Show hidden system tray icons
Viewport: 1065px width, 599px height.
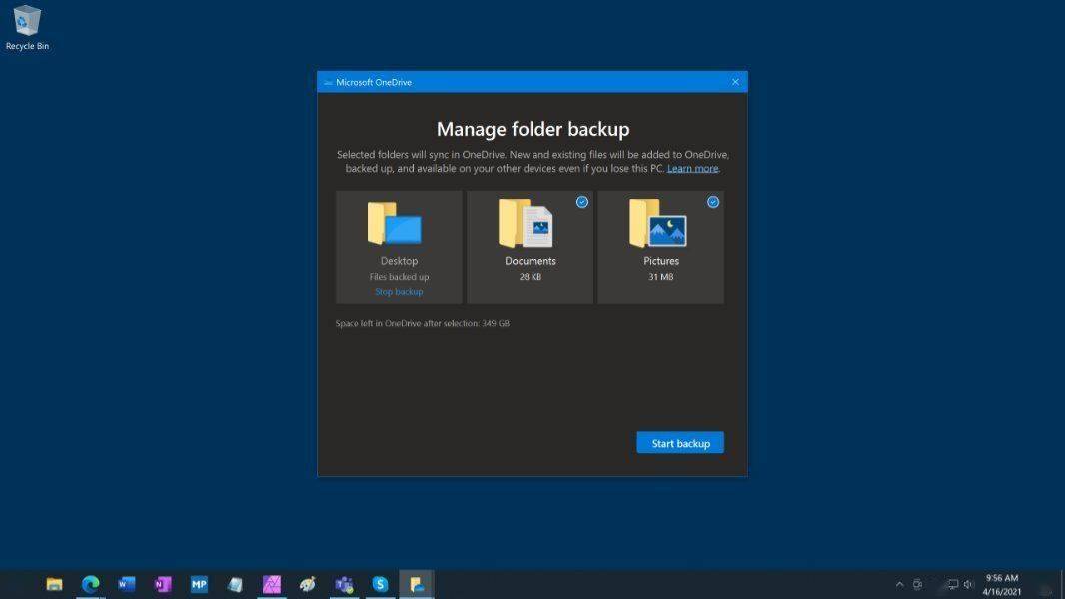pos(900,584)
